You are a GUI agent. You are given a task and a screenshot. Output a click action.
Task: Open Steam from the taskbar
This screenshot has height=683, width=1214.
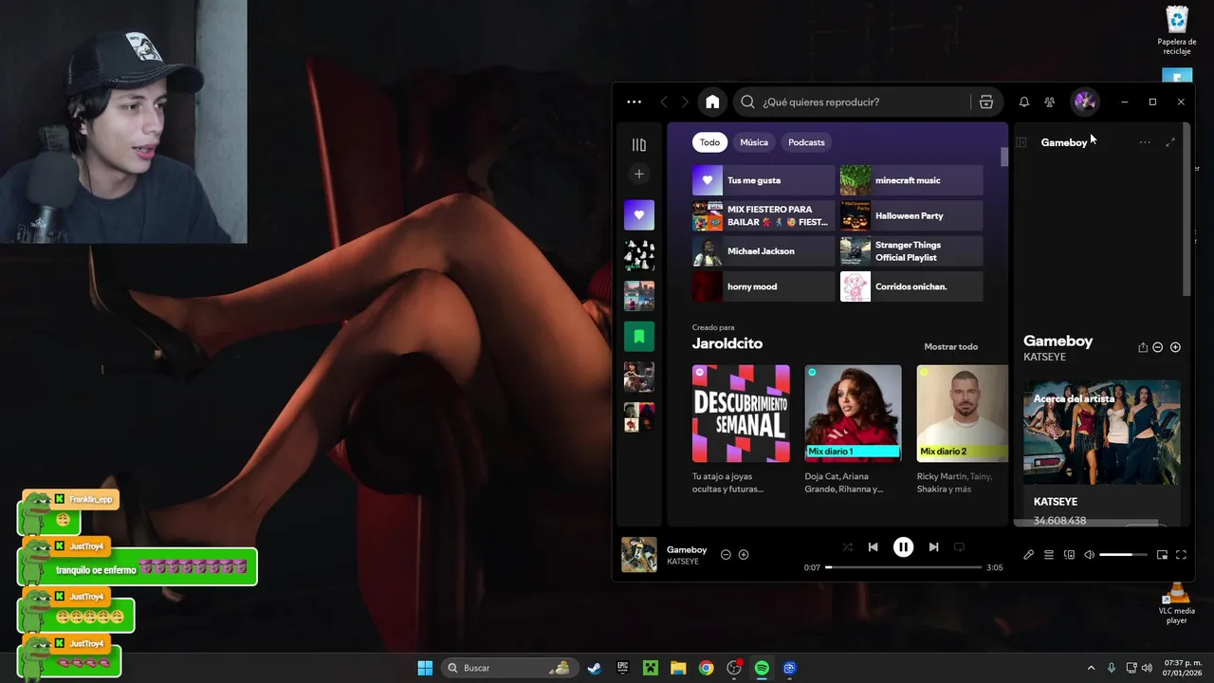(x=594, y=668)
